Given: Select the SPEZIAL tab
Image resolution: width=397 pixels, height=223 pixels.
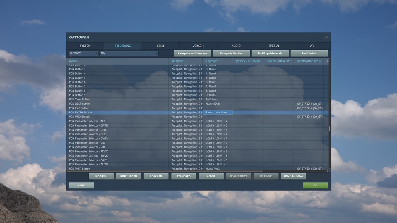Looking at the screenshot, I should [x=274, y=46].
